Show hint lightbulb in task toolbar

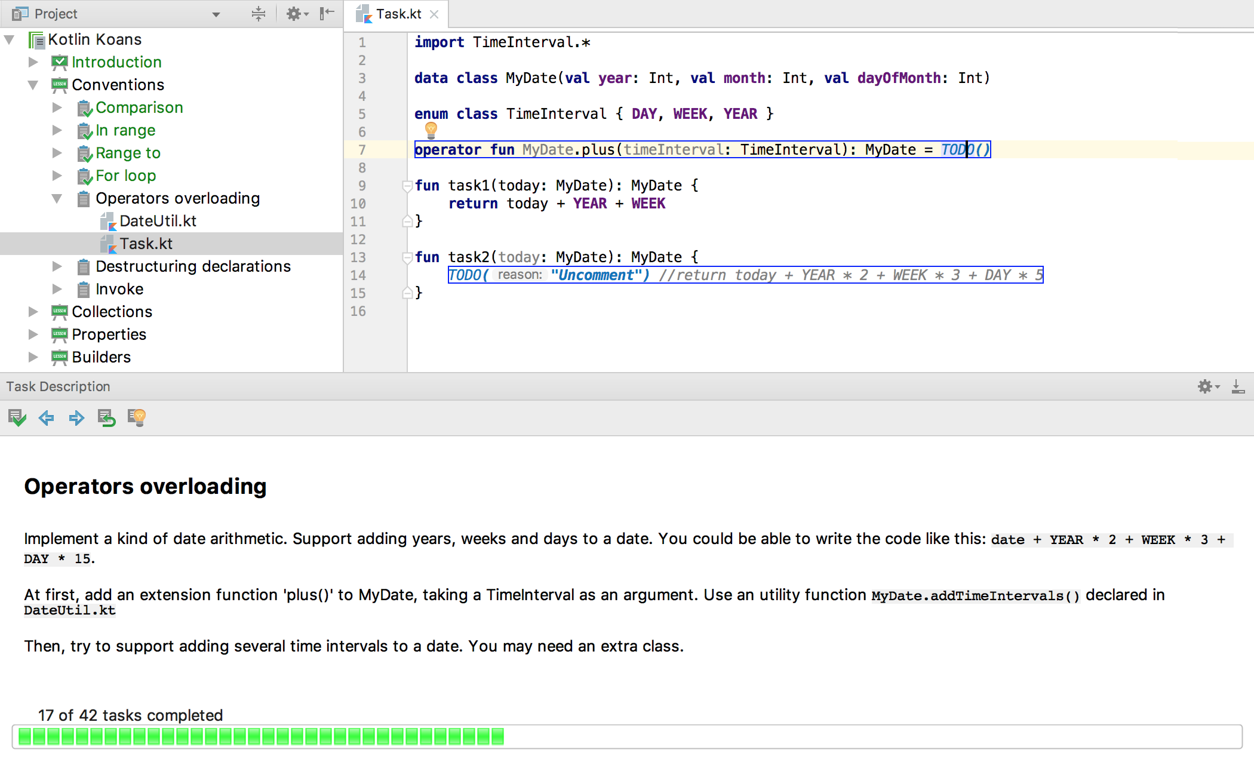pos(137,417)
